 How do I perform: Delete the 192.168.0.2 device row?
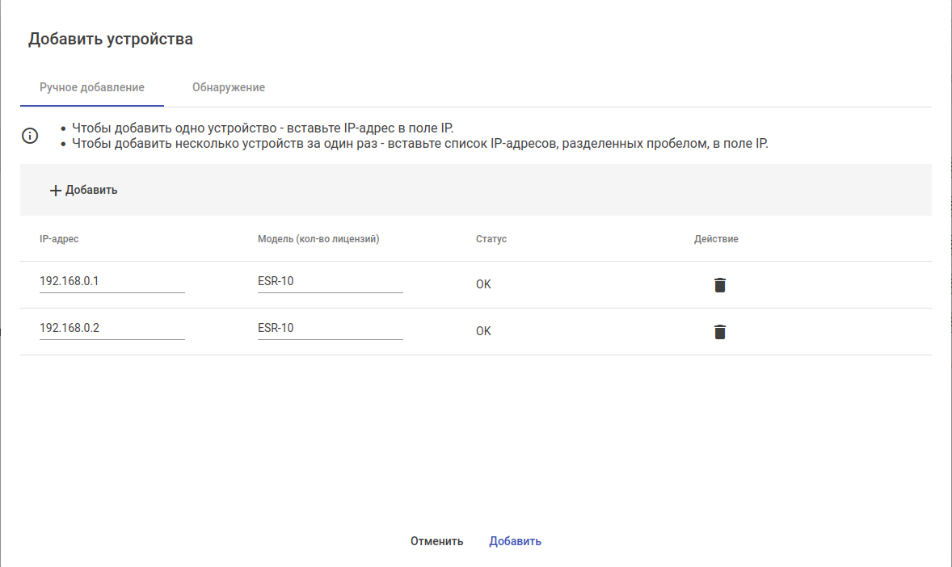coord(720,331)
